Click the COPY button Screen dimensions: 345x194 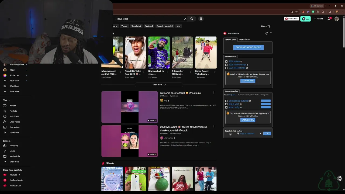click(x=267, y=133)
